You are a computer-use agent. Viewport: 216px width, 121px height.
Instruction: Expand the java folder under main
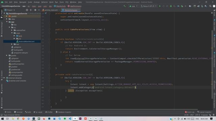coord(14,36)
